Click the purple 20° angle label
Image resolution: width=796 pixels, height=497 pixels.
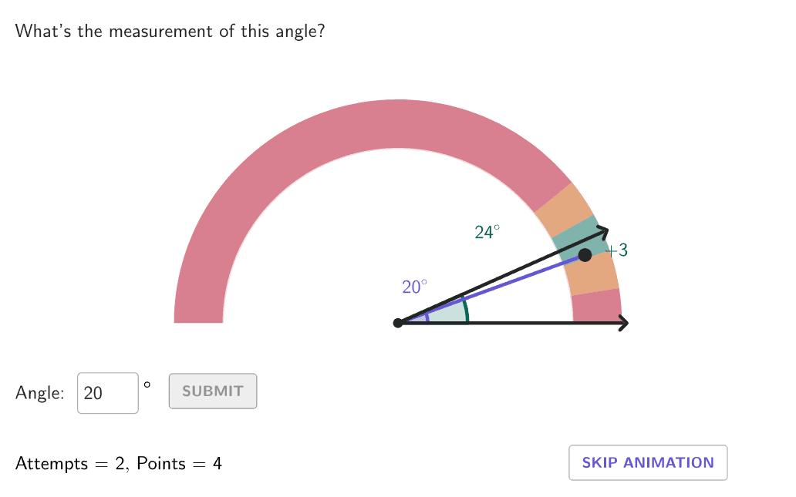point(414,287)
